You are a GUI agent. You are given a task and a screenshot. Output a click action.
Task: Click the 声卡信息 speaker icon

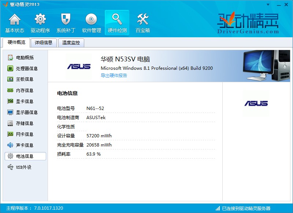coord(10,145)
